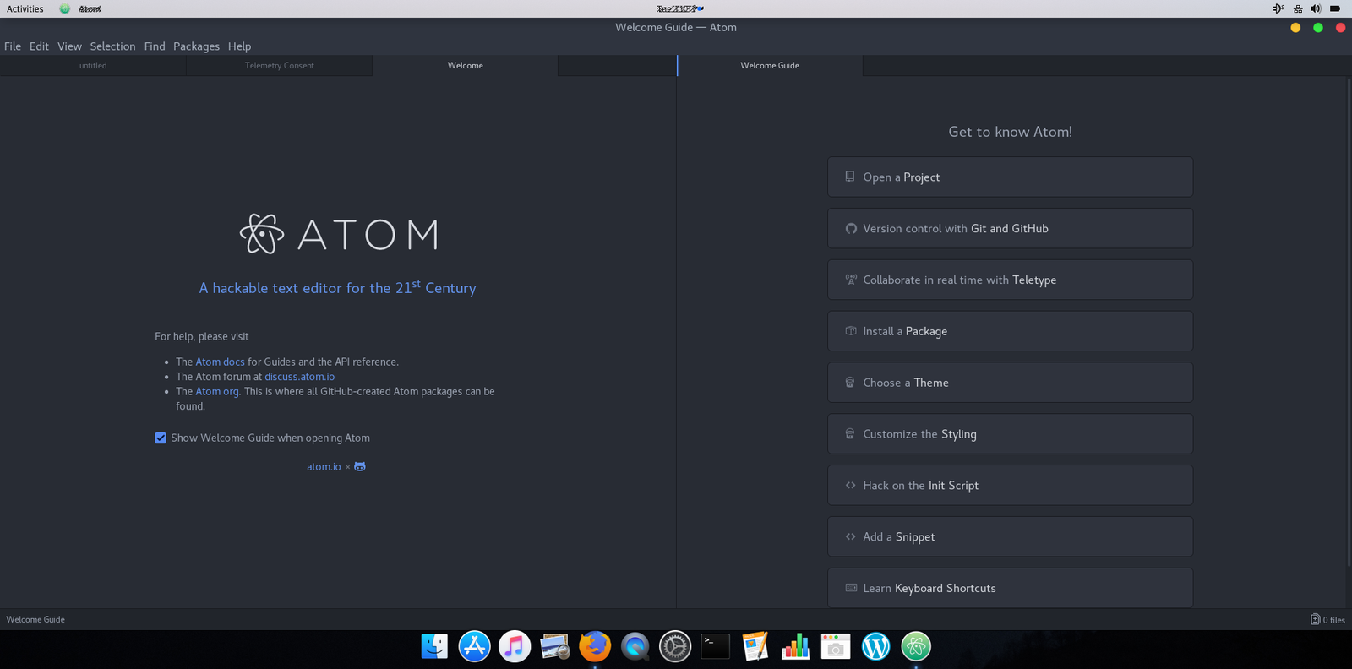Image resolution: width=1352 pixels, height=669 pixels.
Task: Launch App Store from the dock
Action: 474,646
